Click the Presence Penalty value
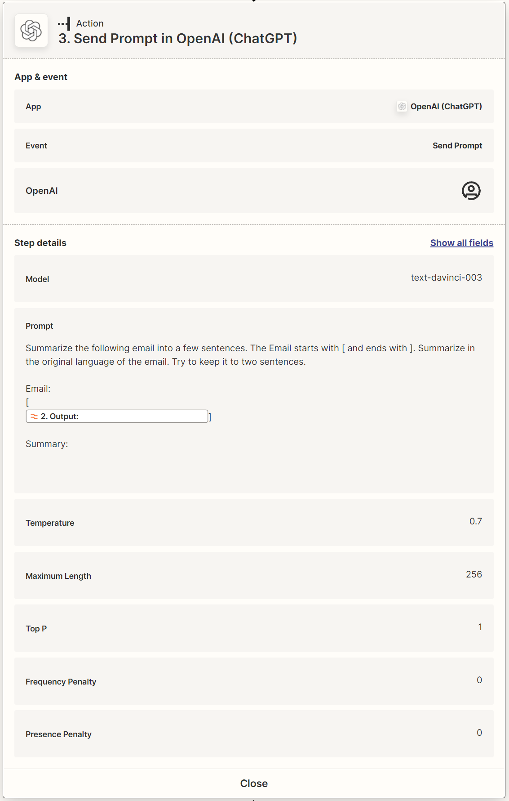 (x=479, y=733)
